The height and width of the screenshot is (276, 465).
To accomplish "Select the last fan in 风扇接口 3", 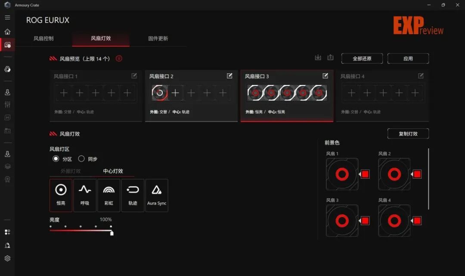I will point(319,93).
